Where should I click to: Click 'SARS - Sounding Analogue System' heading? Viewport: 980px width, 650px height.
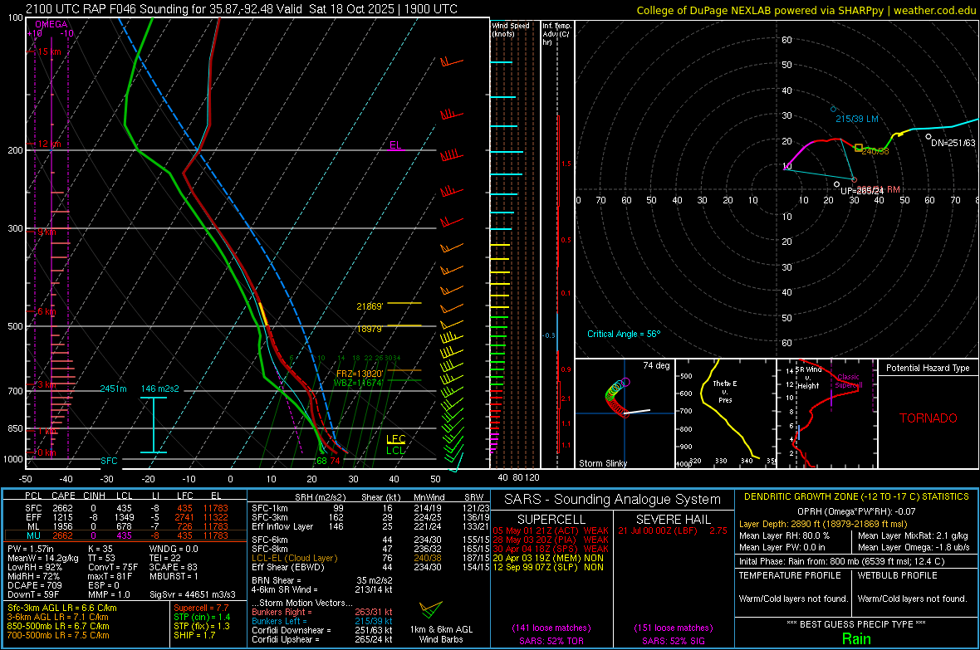(612, 500)
